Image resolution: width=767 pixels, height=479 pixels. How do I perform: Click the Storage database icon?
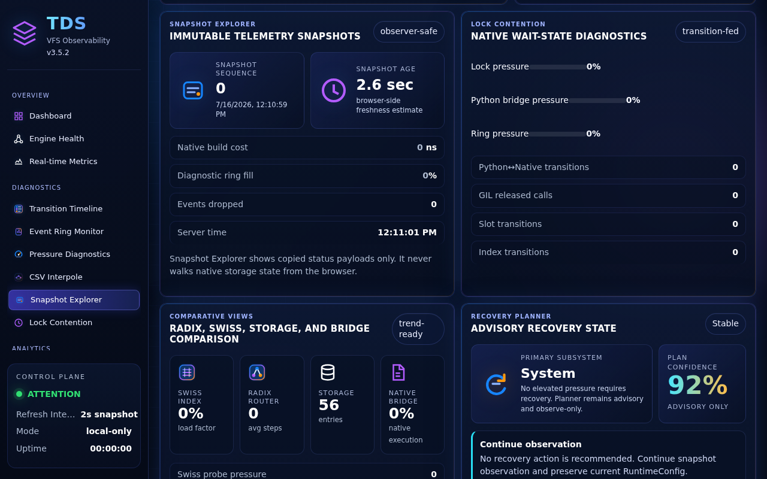pos(328,372)
